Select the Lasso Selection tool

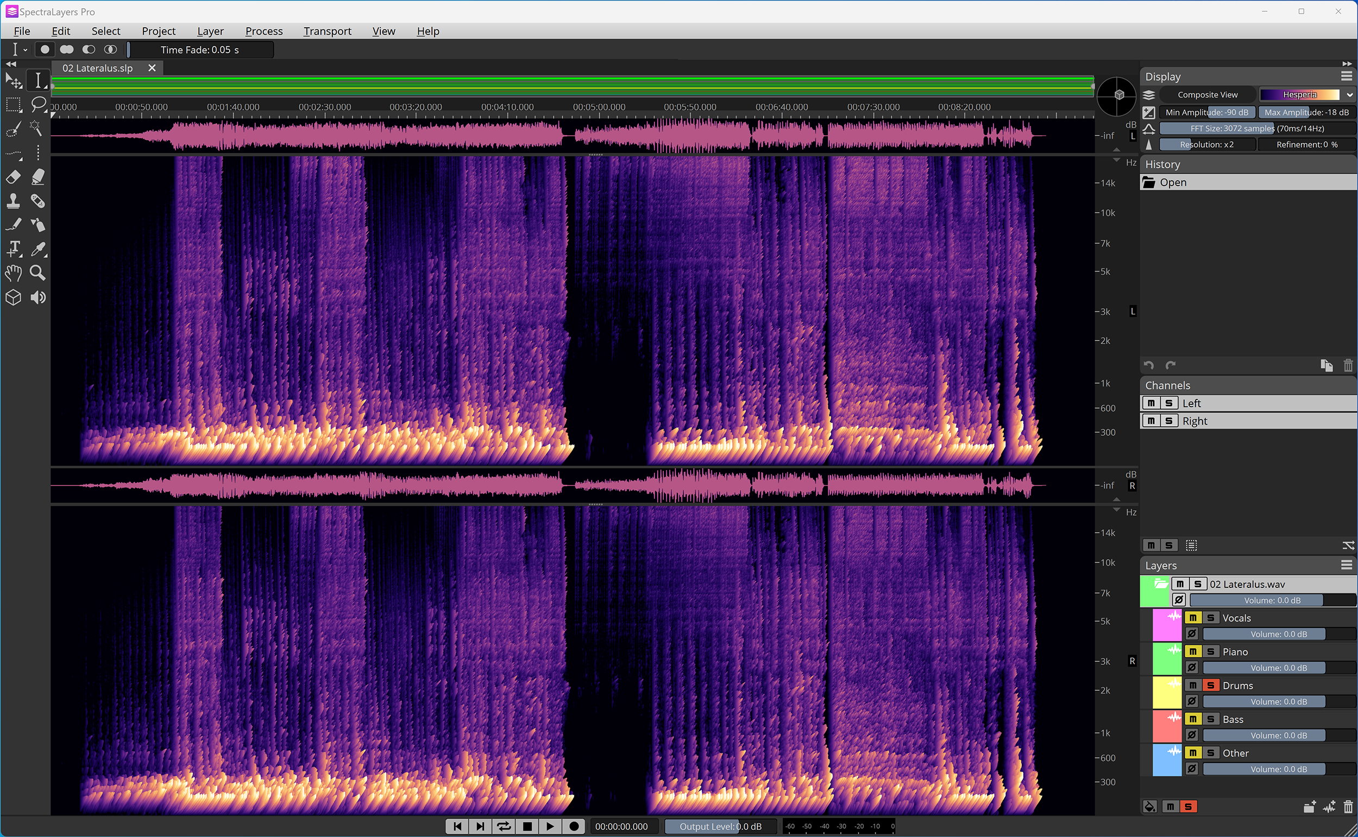click(x=37, y=105)
